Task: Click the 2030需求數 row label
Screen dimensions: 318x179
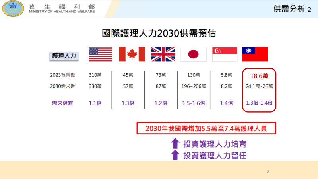Action: [x=62, y=86]
